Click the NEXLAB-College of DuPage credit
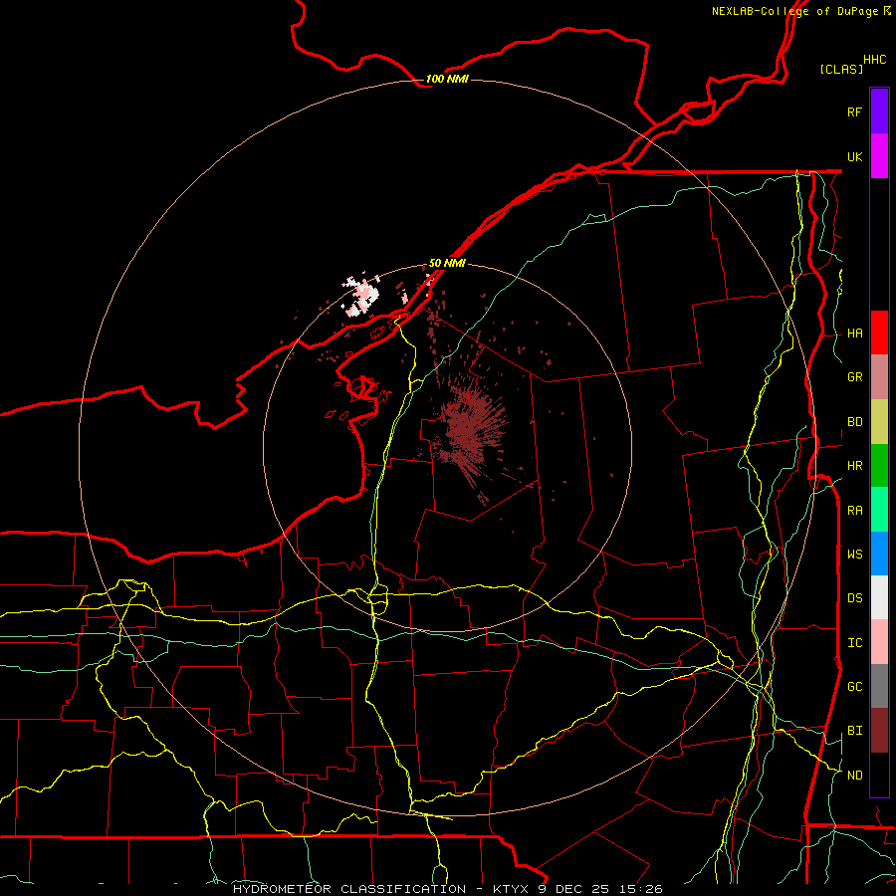This screenshot has width=896, height=896. [800, 11]
